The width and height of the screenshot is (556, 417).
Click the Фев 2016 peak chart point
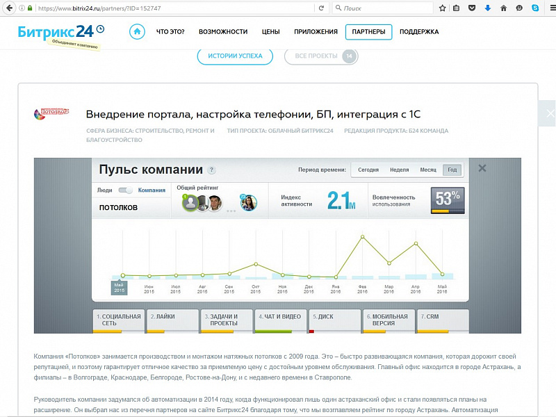tap(362, 236)
